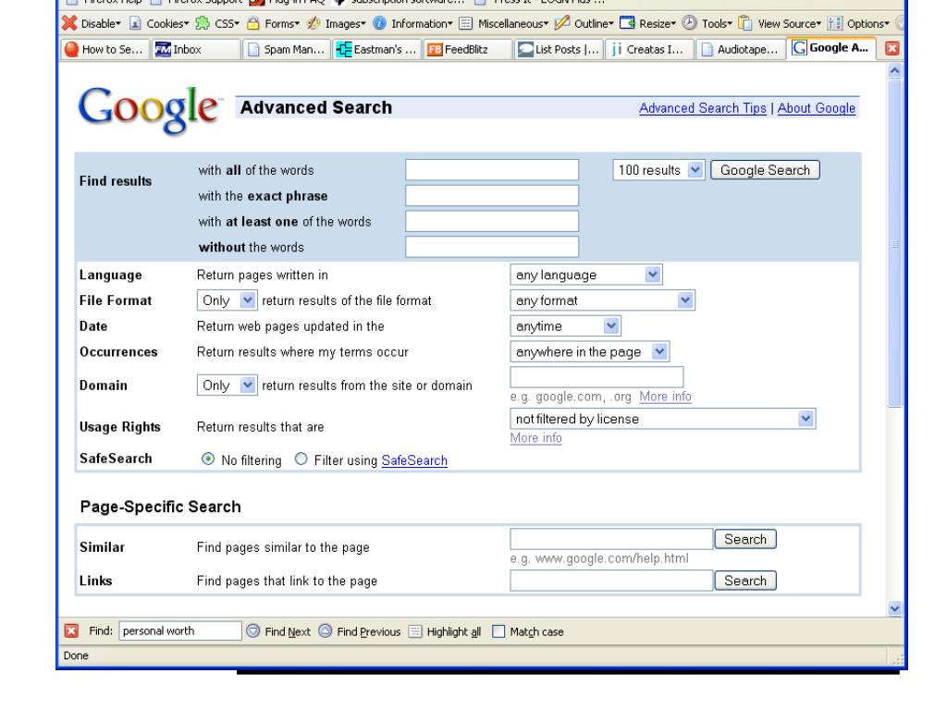Open the Domain More info link
The height and width of the screenshot is (710, 947).
[x=665, y=396]
